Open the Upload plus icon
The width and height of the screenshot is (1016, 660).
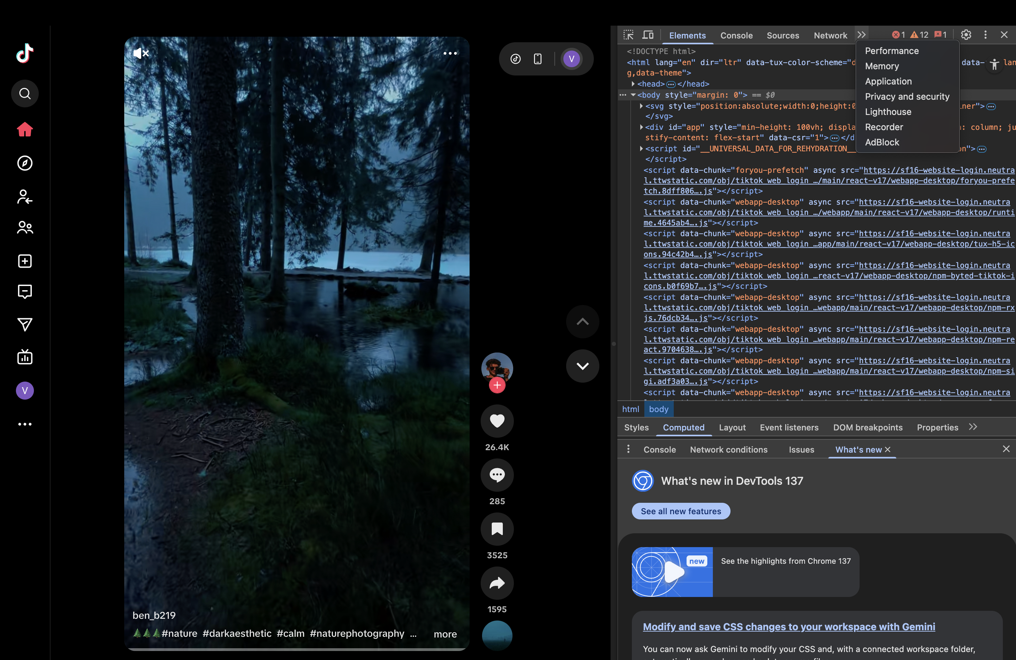tap(25, 261)
